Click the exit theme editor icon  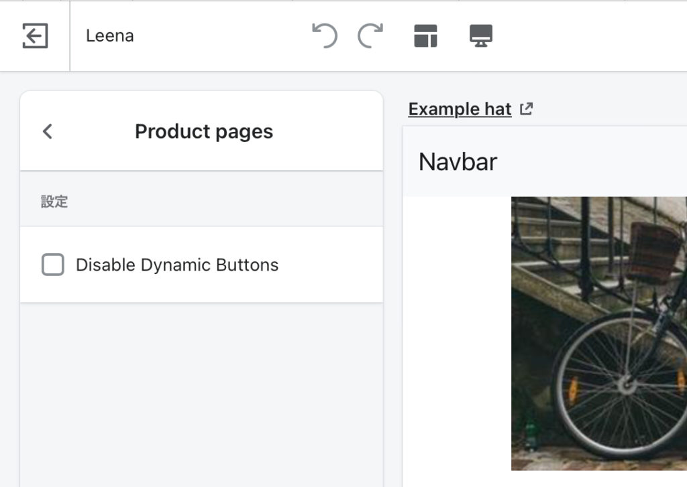click(35, 36)
